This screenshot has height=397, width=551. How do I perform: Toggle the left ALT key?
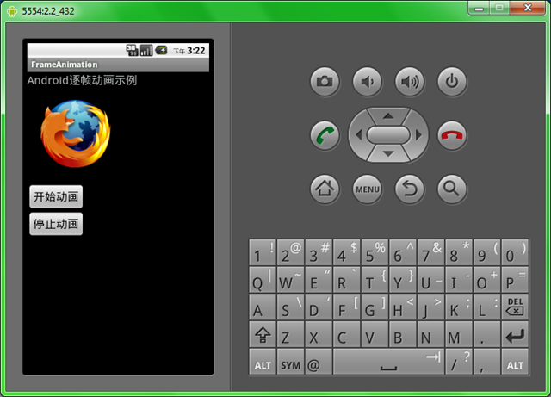pos(263,362)
